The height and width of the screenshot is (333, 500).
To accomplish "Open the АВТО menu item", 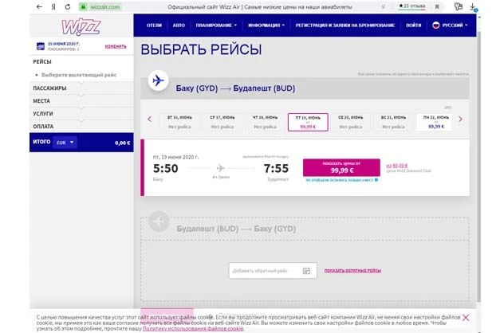I will pyautogui.click(x=179, y=25).
